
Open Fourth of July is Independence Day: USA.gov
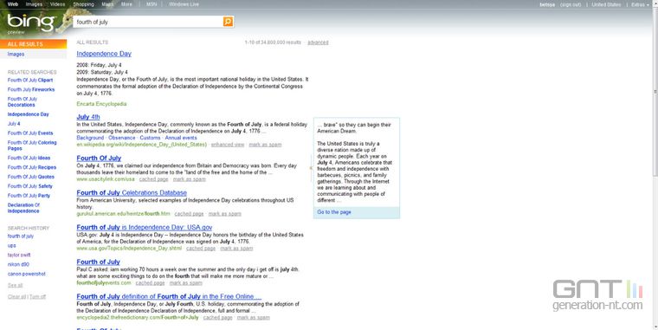[x=145, y=227]
